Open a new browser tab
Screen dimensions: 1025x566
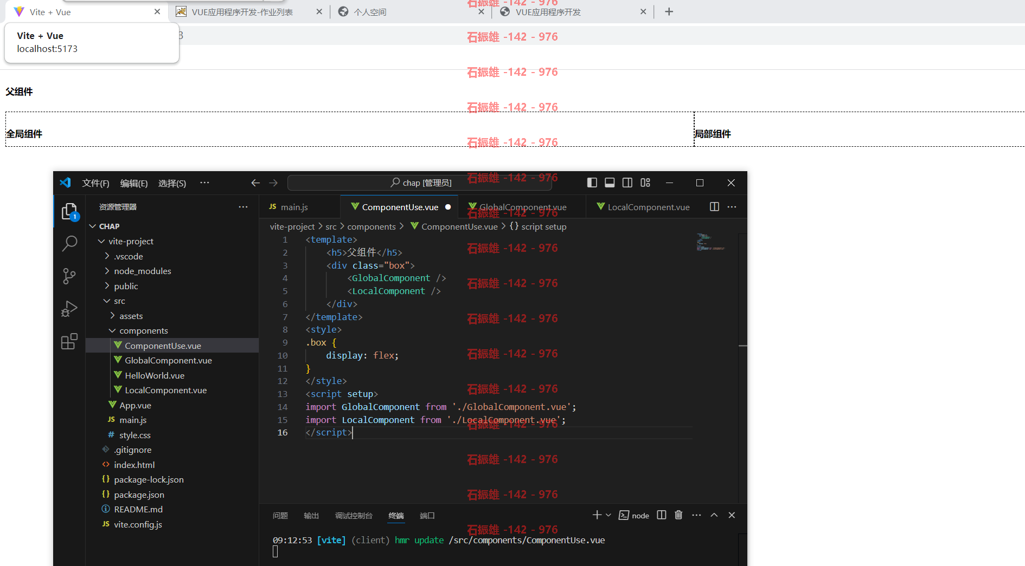click(669, 12)
